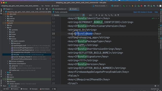Open the Project view dropdown
This screenshot has height=91, width=162.
8,9
